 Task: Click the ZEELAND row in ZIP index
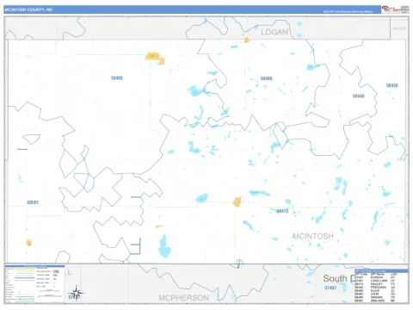375,301
